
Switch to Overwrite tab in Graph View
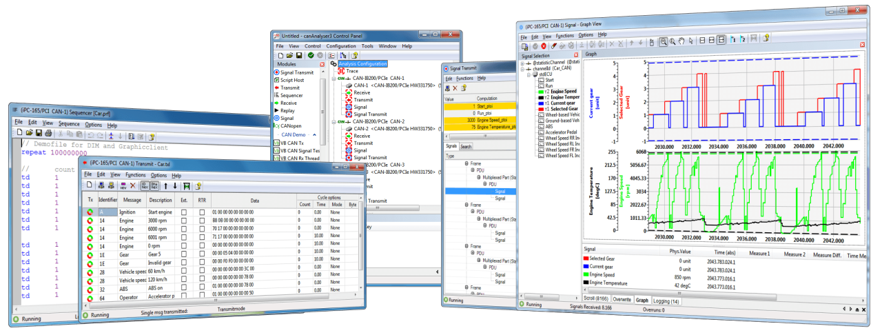coord(622,299)
